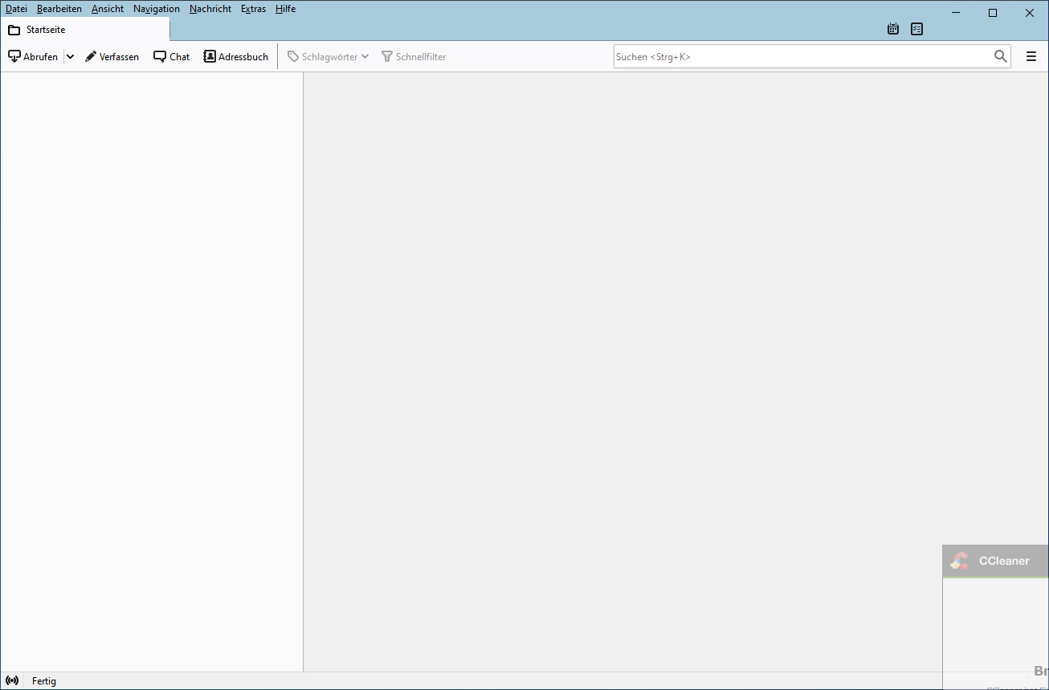The width and height of the screenshot is (1049, 690).
Task: Open the Hilfe menu
Action: (x=285, y=9)
